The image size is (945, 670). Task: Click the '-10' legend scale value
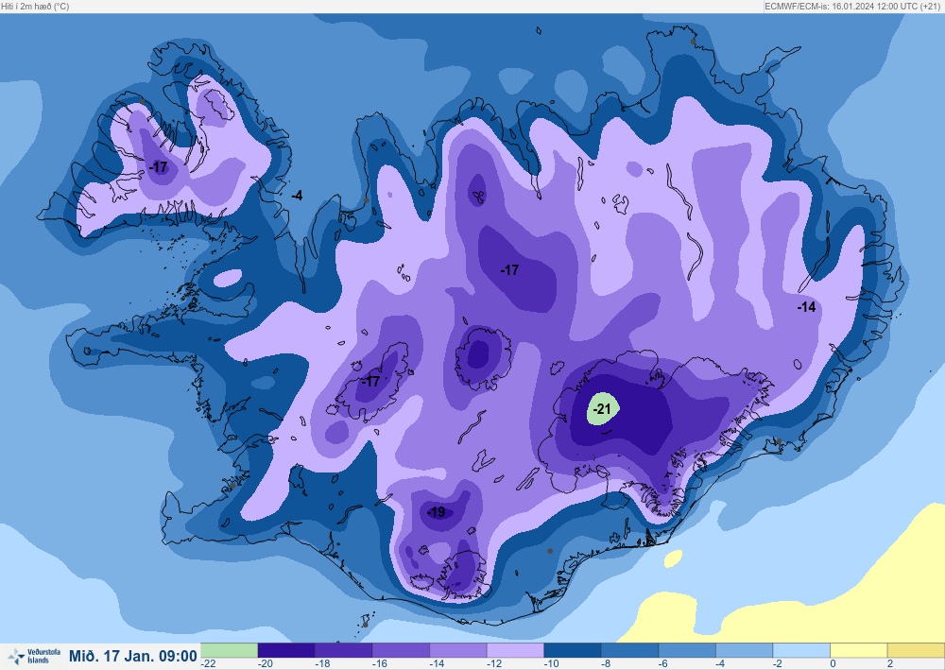coord(551,664)
